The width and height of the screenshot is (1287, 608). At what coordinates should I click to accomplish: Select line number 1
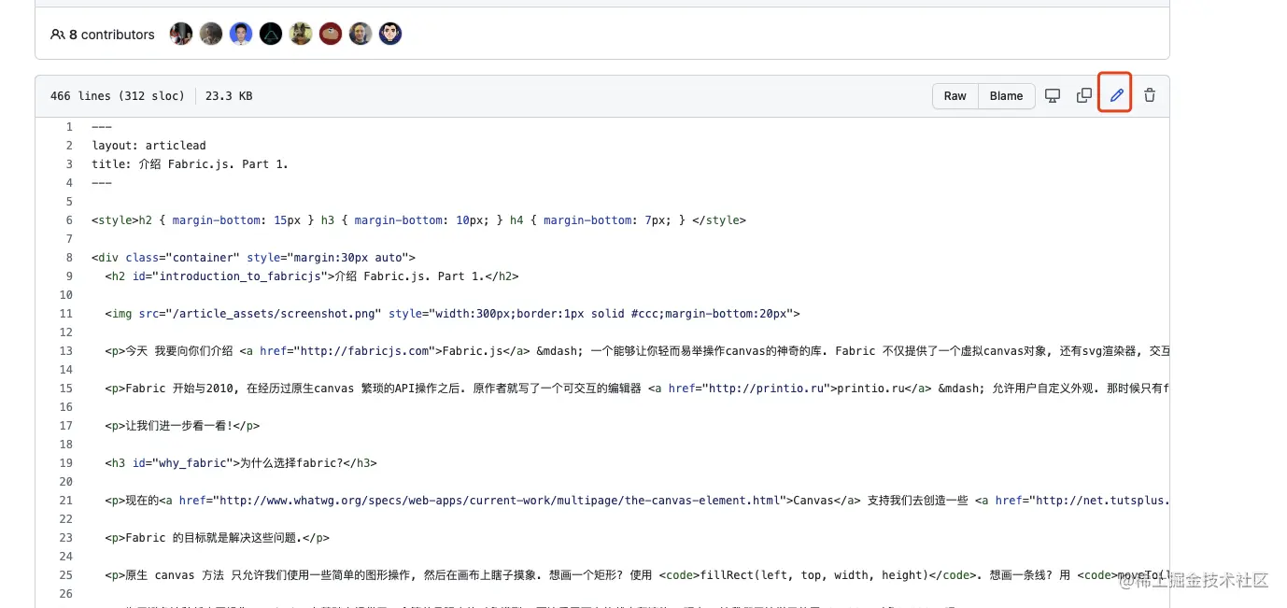click(x=69, y=127)
